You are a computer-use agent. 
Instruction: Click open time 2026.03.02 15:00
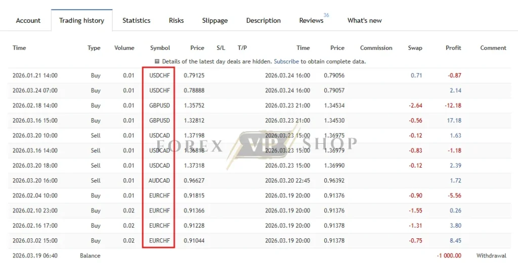35,241
